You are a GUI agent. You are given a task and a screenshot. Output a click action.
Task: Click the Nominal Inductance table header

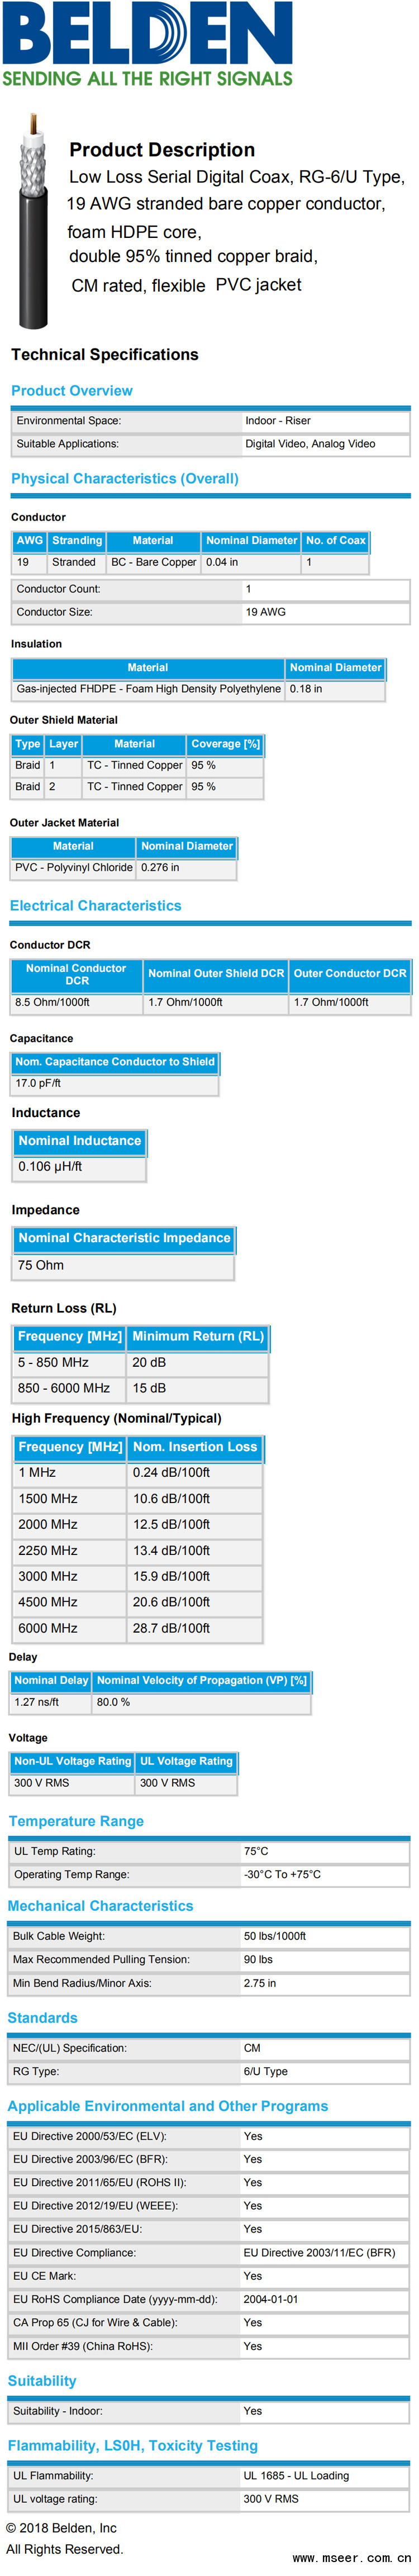point(80,1141)
